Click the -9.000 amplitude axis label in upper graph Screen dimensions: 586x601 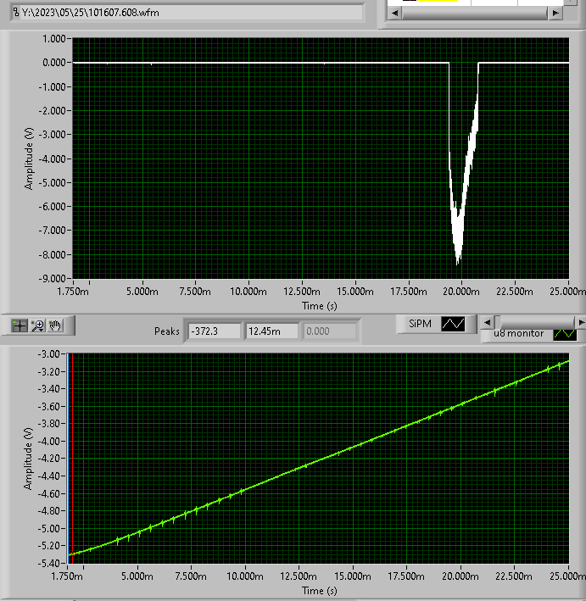pos(52,279)
